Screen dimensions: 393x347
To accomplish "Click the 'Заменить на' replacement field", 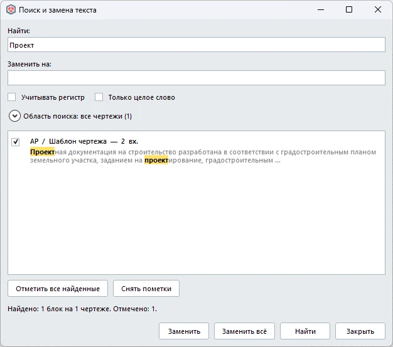I will (196, 78).
